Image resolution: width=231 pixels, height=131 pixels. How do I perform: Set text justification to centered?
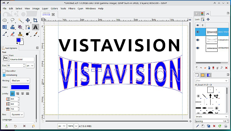click(x=23, y=94)
